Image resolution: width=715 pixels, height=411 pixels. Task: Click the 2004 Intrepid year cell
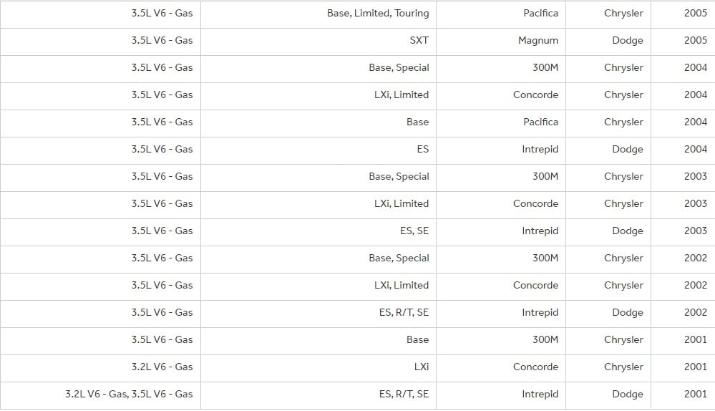pos(683,150)
